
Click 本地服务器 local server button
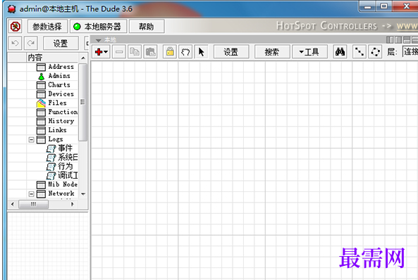pyautogui.click(x=98, y=26)
